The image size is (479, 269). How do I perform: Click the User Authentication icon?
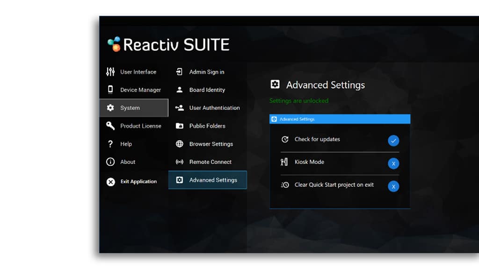point(180,108)
